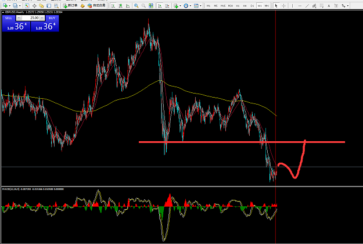Image resolution: width=363 pixels, height=244 pixels.
Task: Expand the new chart dropdown arrow
Action: click(9, 6)
